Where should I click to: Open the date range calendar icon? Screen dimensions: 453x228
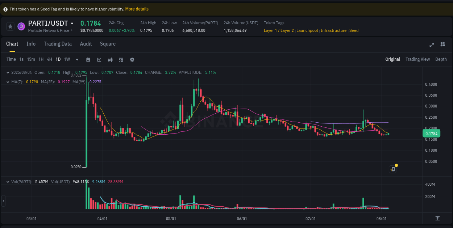pos(88,59)
